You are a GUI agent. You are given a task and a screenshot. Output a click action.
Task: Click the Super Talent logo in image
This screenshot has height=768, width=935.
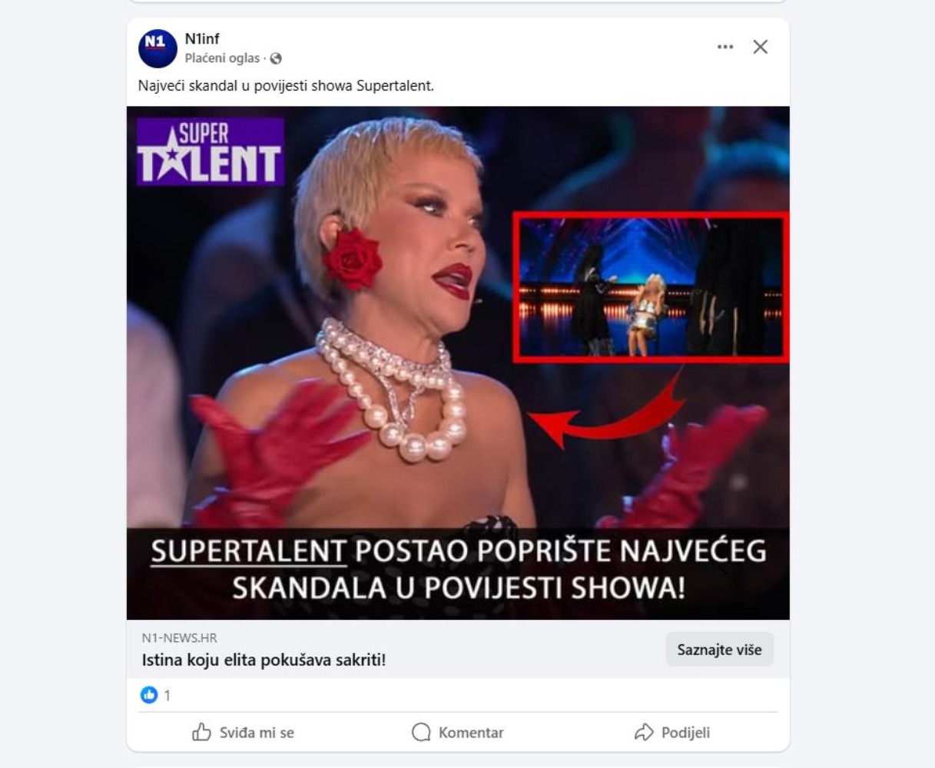[211, 151]
